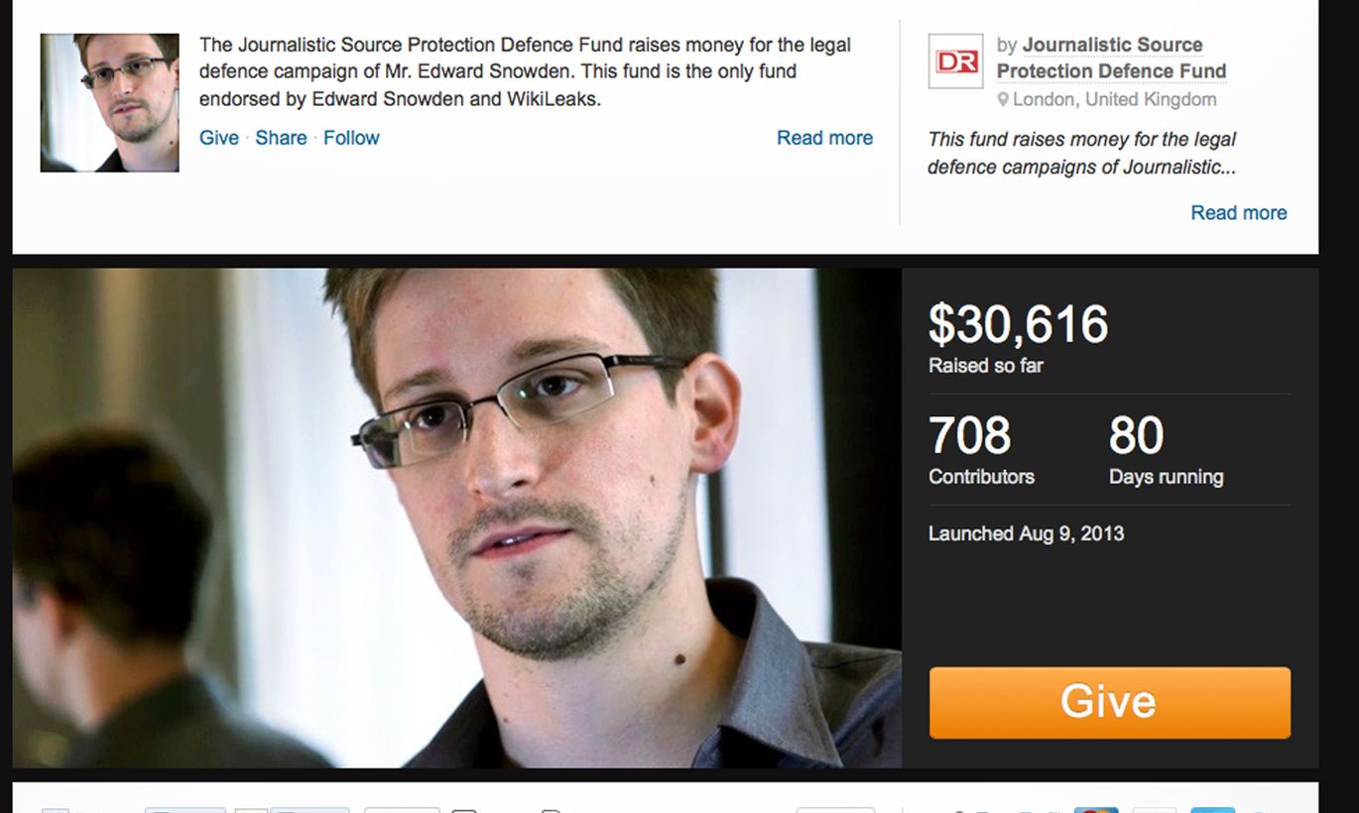Click the campaign description paragraph

point(525,71)
